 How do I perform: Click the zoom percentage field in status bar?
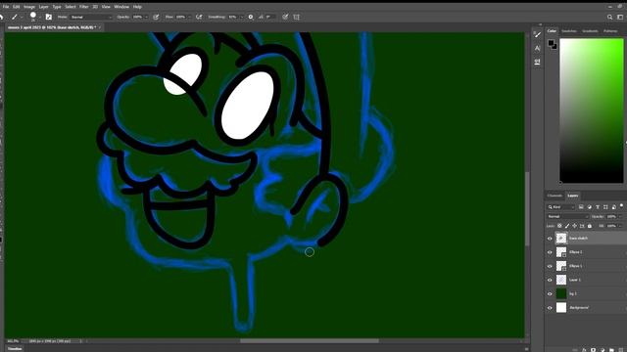pyautogui.click(x=13, y=341)
